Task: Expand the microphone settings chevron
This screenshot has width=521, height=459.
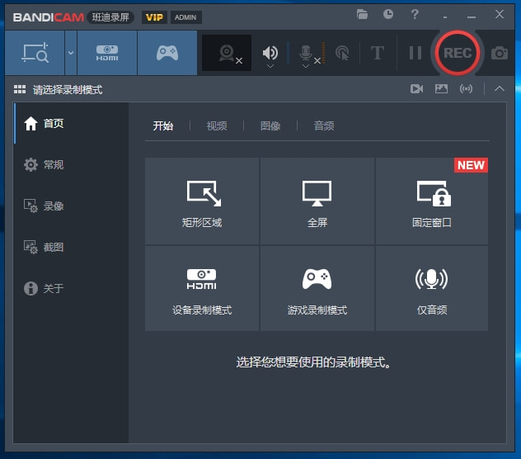Action: [306, 66]
